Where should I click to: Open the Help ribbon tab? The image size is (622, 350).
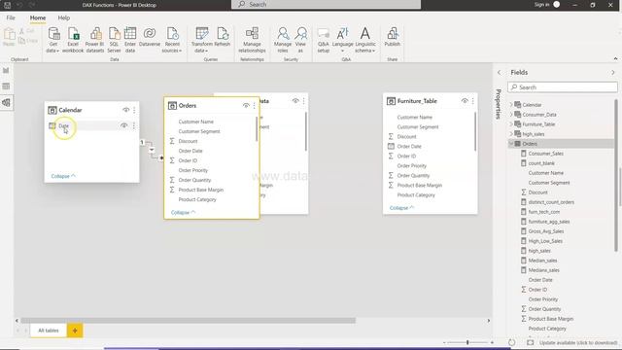pyautogui.click(x=63, y=17)
